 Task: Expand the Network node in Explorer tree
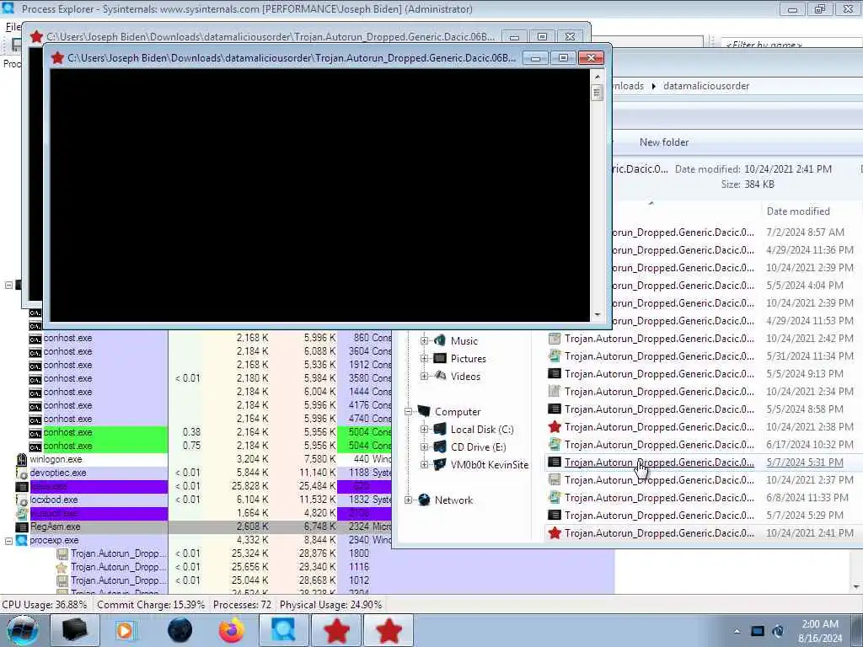pyautogui.click(x=408, y=500)
